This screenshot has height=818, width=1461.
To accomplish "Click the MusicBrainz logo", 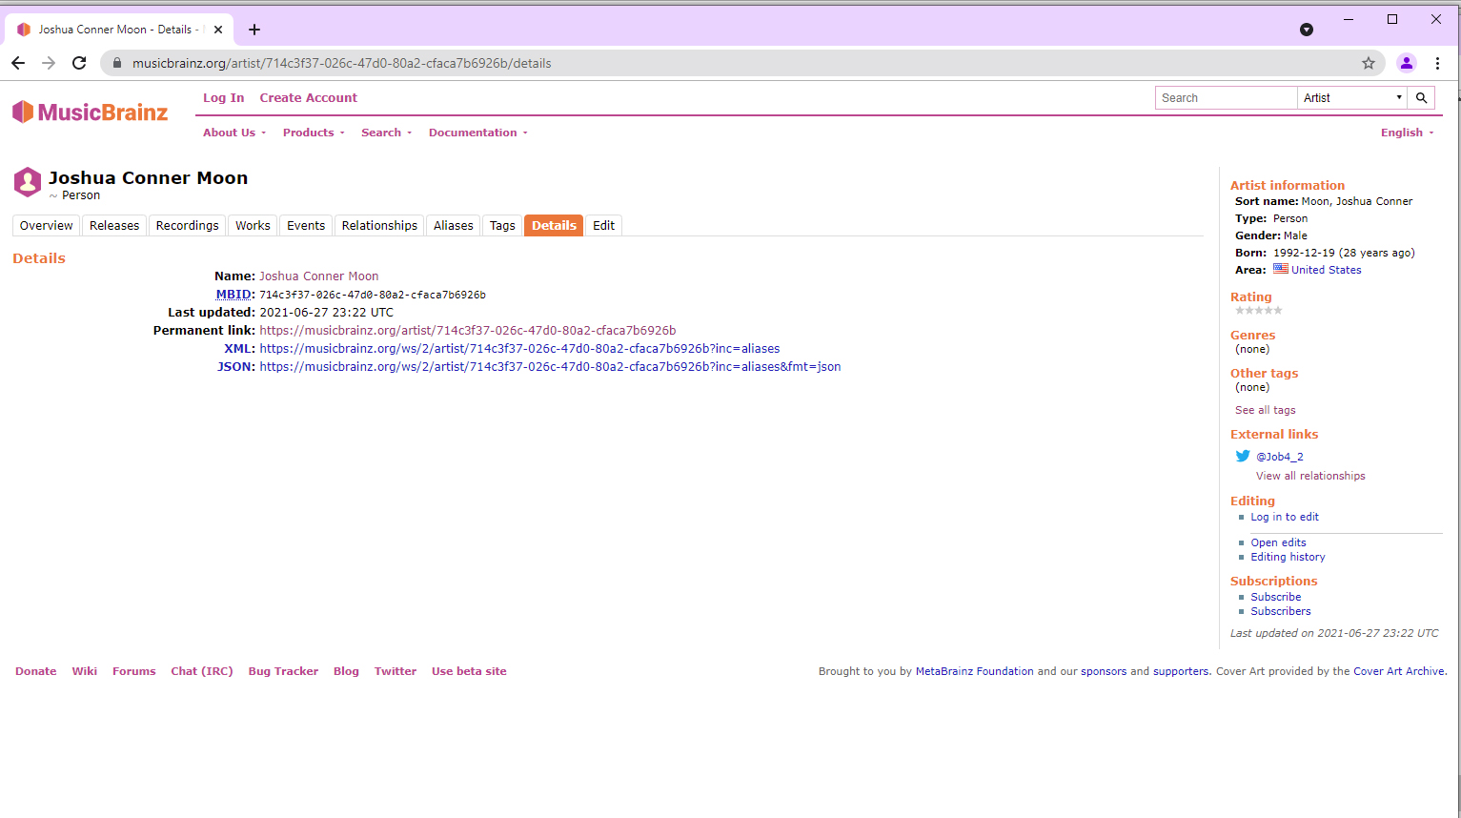I will click(x=90, y=112).
